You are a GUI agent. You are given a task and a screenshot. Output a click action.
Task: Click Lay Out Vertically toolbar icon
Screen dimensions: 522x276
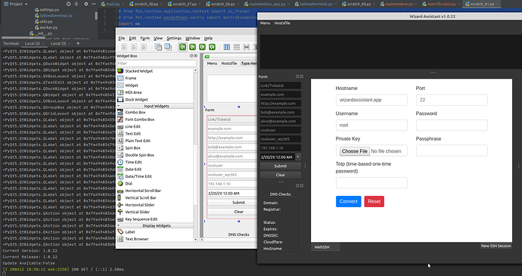236,47
